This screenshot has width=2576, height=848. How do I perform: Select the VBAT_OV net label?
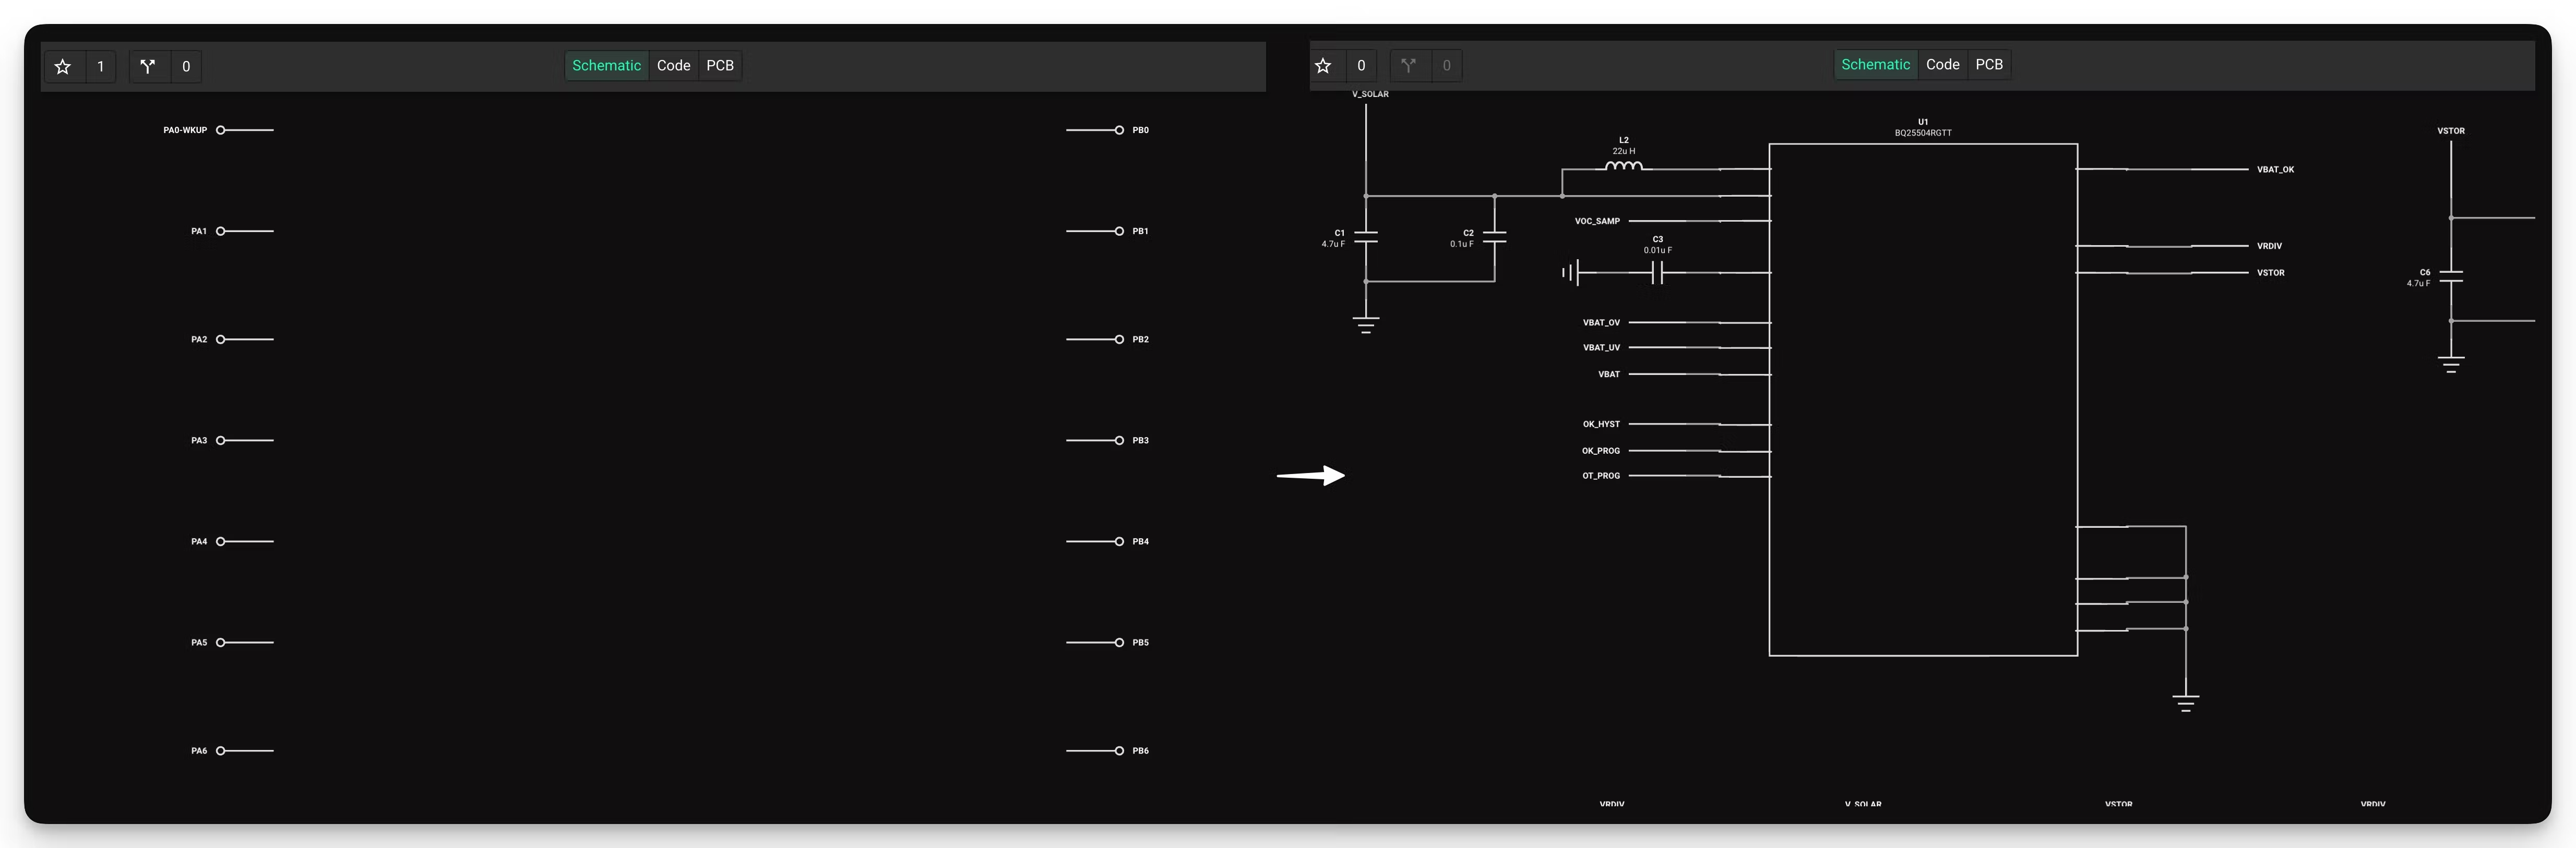coord(1601,323)
